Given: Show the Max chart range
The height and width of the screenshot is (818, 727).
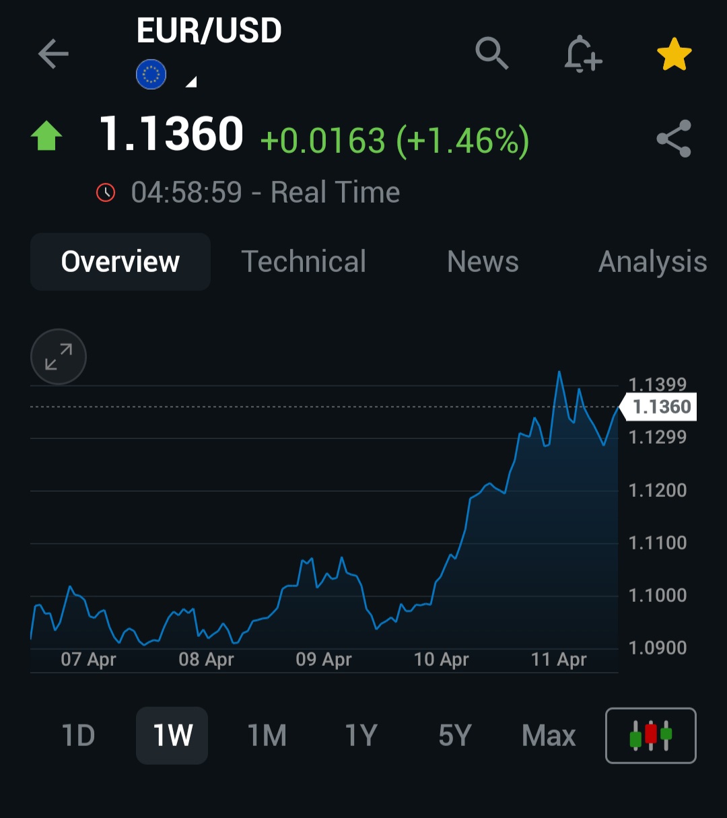Looking at the screenshot, I should click(x=549, y=736).
